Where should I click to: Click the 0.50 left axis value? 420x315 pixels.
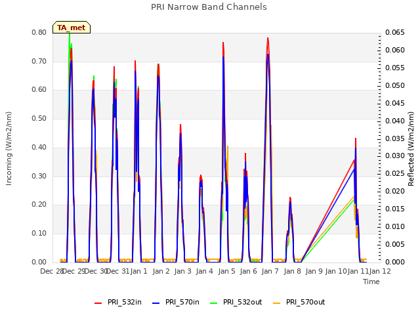(x=39, y=119)
